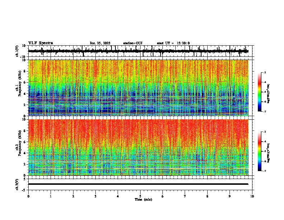Click the 8 kHz tick on ch.2 axis
Image resolution: width=284 pixels, height=220 pixels.
click(x=25, y=131)
